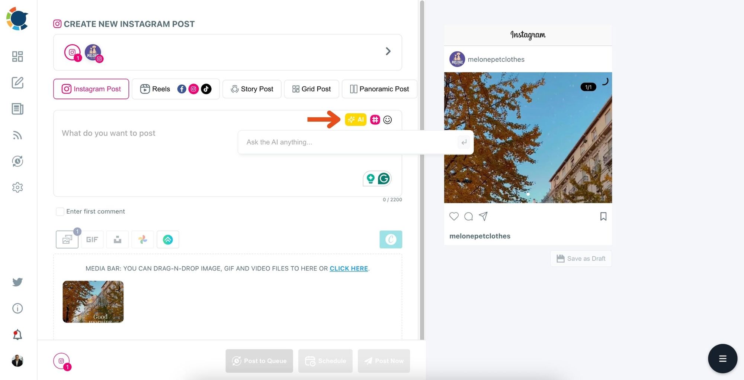Open the Instagram account selector at the bottom
The height and width of the screenshot is (380, 744).
[x=62, y=361]
